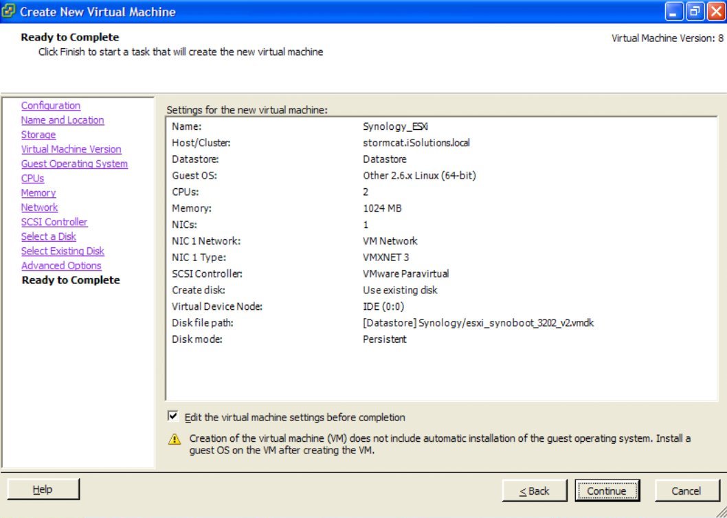727x518 pixels.
Task: Open the Memory step link
Action: coord(38,193)
